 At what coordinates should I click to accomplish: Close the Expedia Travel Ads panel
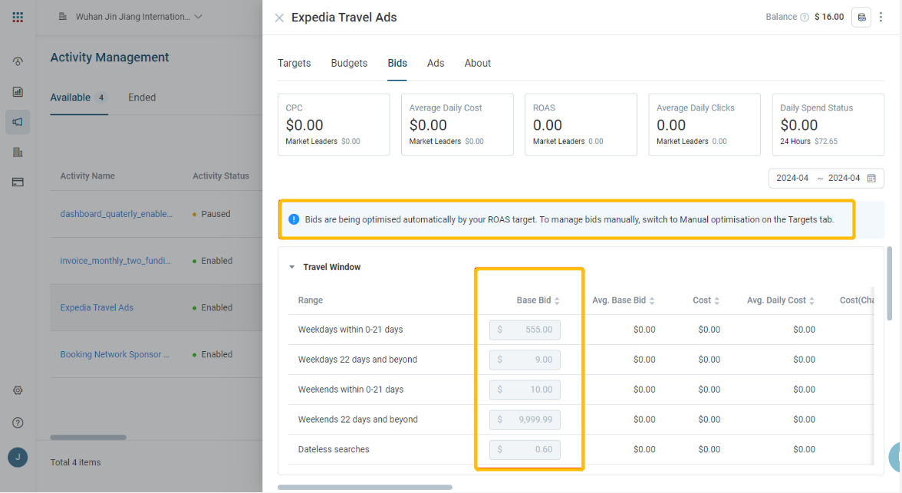click(x=279, y=18)
